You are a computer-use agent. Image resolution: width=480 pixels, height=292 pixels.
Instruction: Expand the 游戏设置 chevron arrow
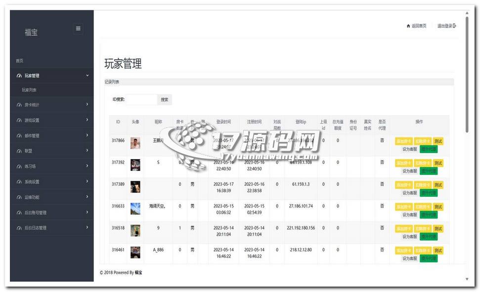87,120
